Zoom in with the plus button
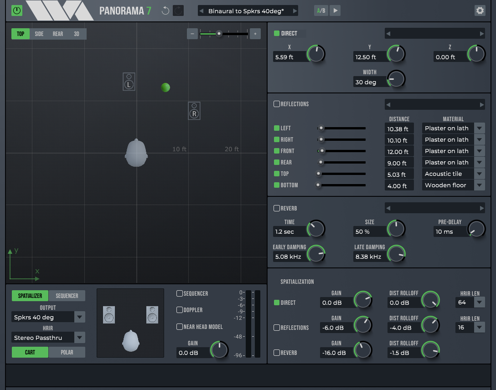496x390 pixels. click(x=255, y=34)
